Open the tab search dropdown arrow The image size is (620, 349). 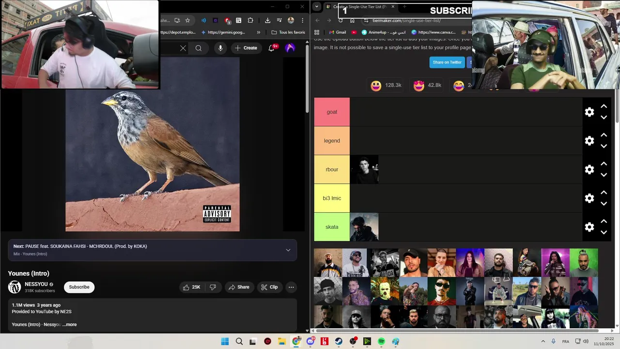317,6
